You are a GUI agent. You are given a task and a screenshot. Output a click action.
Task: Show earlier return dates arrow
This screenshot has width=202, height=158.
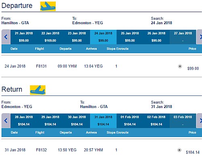point(6,121)
